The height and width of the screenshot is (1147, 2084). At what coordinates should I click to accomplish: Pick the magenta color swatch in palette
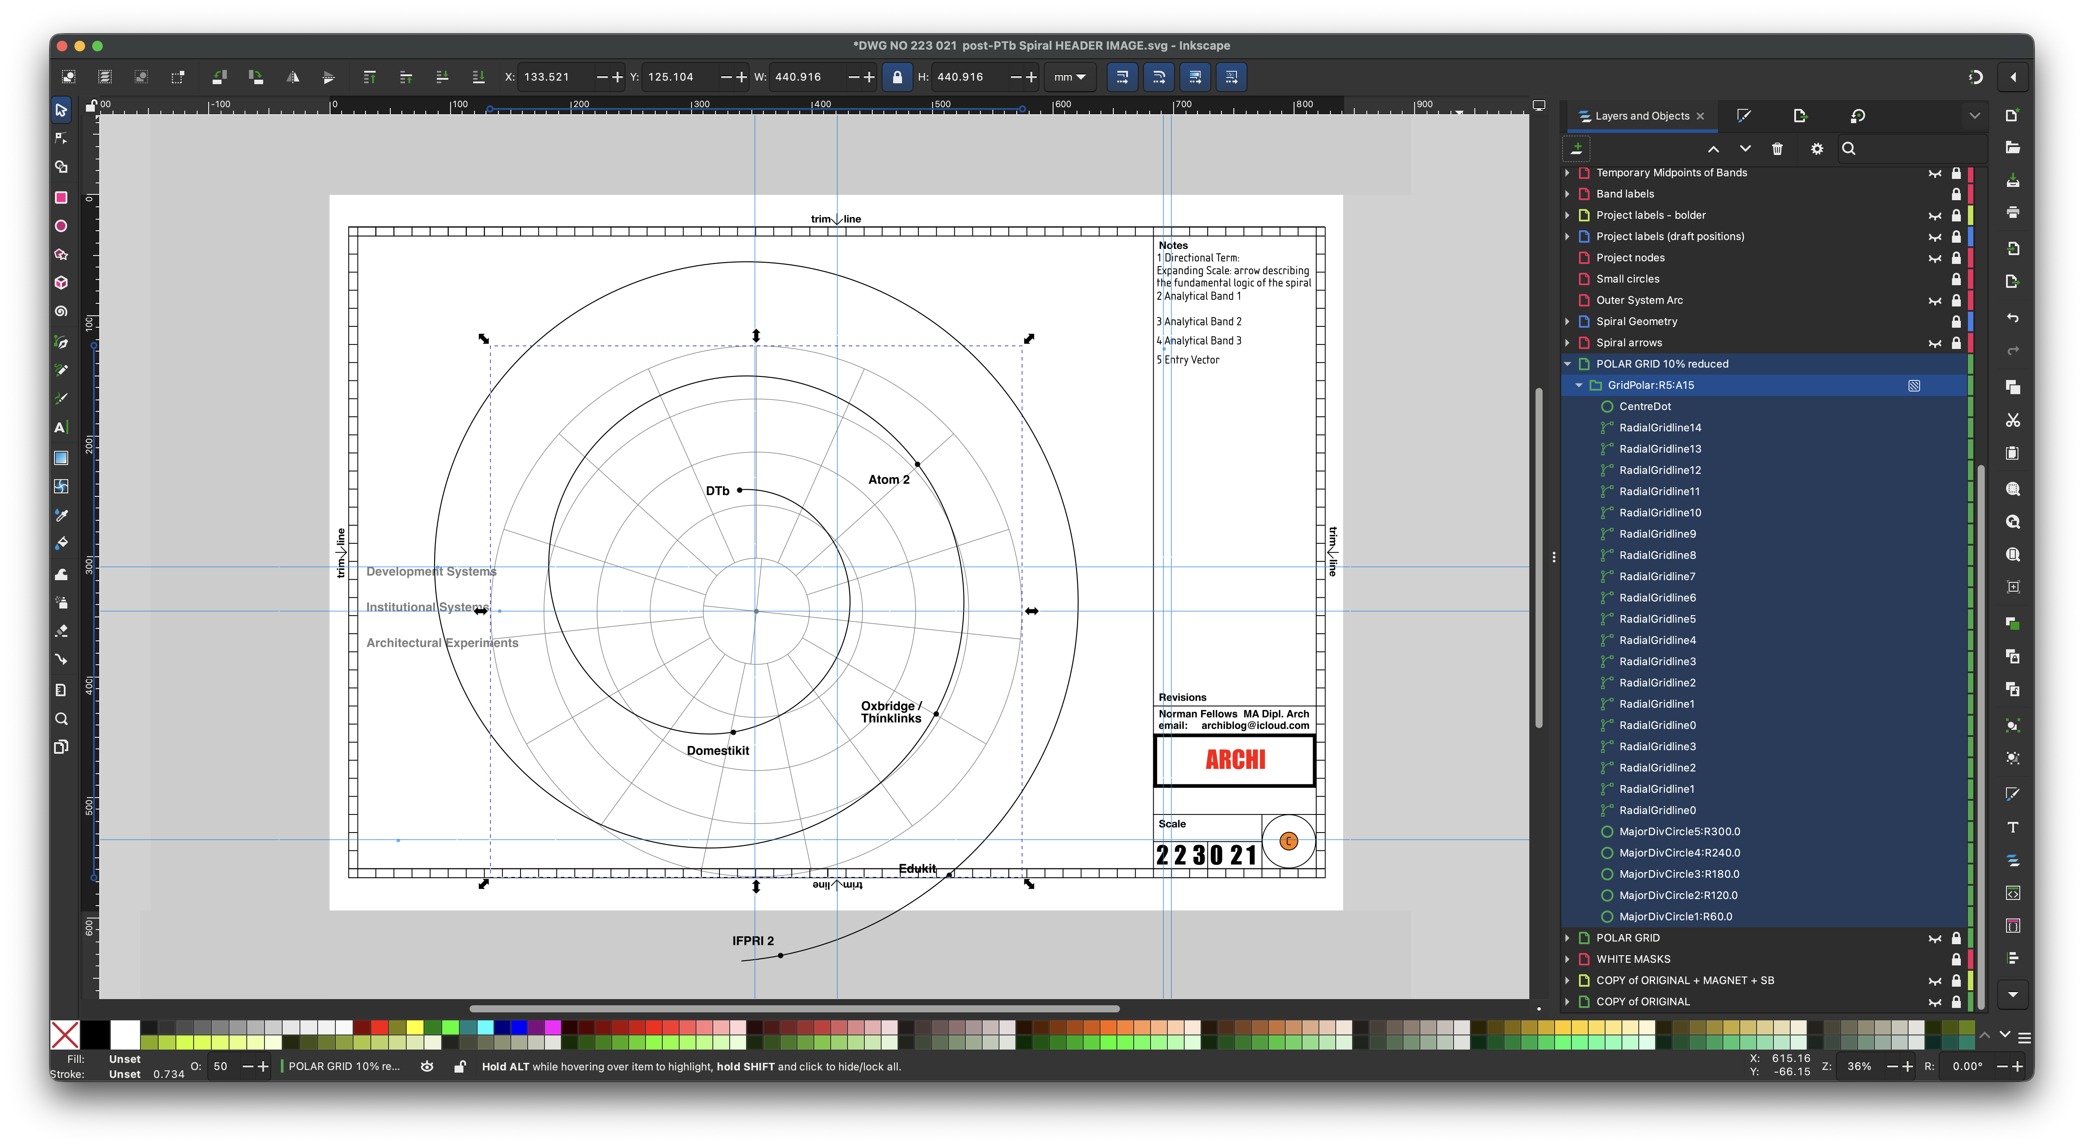point(553,1027)
